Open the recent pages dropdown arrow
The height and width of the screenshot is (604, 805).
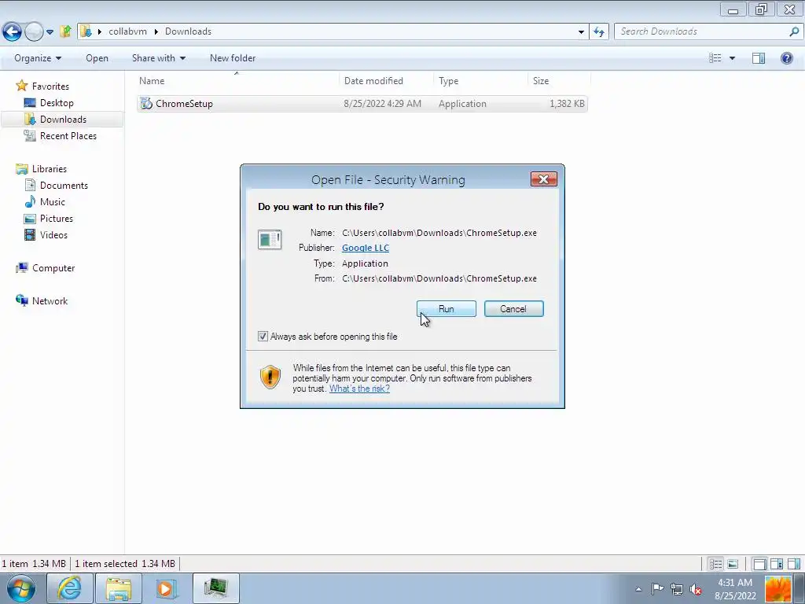(50, 31)
